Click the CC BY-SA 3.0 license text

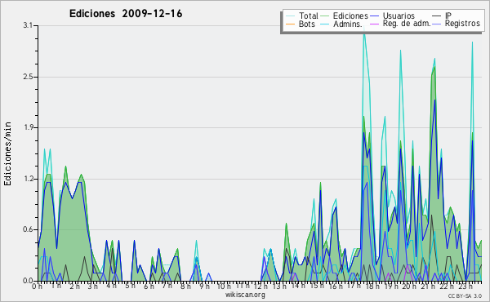coord(465,296)
